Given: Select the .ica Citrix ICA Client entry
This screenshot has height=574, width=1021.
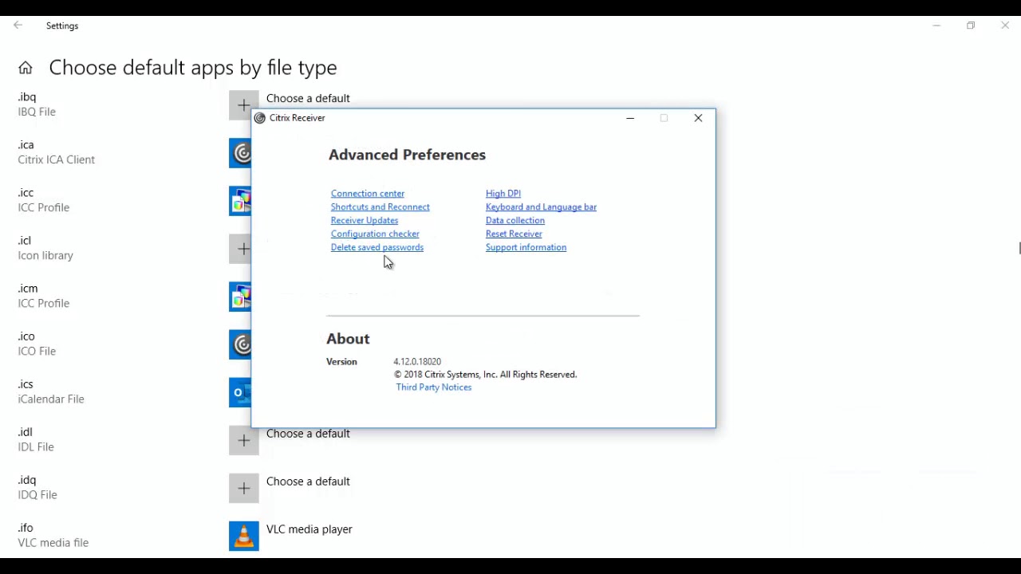Looking at the screenshot, I should (x=57, y=152).
